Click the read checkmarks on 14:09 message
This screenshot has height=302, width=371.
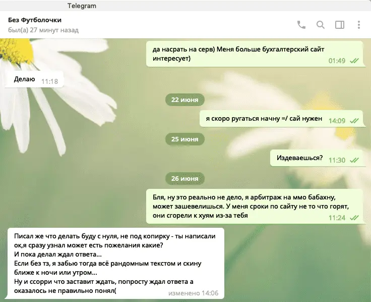point(354,121)
